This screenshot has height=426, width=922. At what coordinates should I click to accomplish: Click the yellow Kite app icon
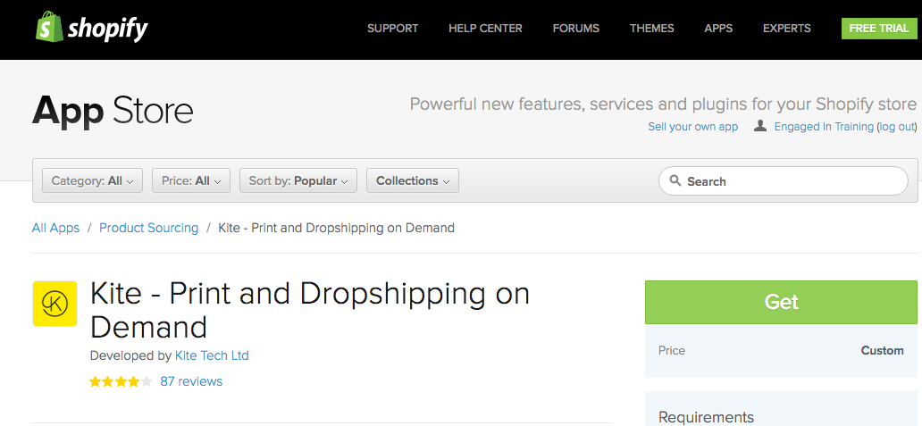coord(54,304)
